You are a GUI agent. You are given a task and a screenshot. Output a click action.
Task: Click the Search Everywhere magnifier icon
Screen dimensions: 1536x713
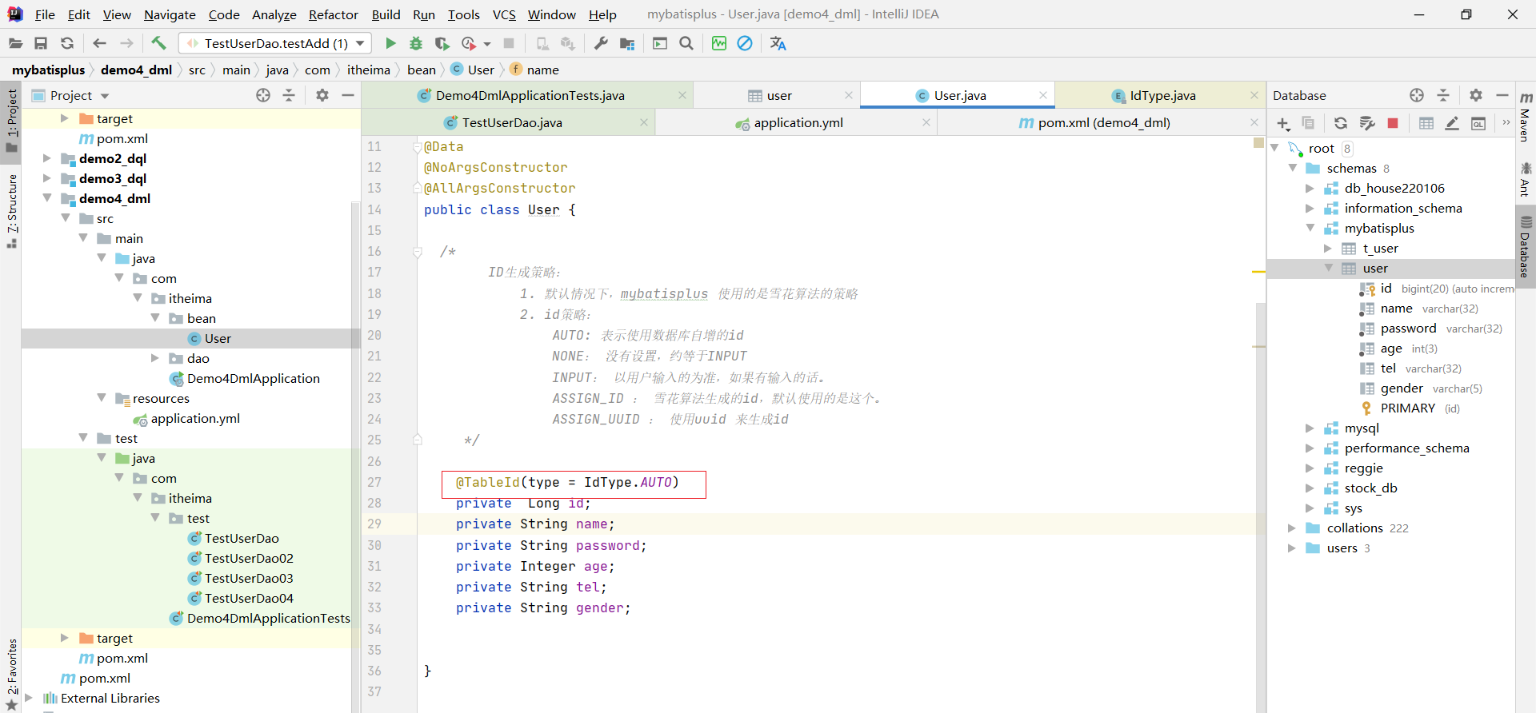tap(686, 43)
